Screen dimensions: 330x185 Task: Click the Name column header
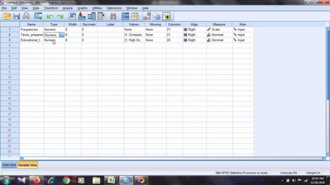click(x=31, y=24)
